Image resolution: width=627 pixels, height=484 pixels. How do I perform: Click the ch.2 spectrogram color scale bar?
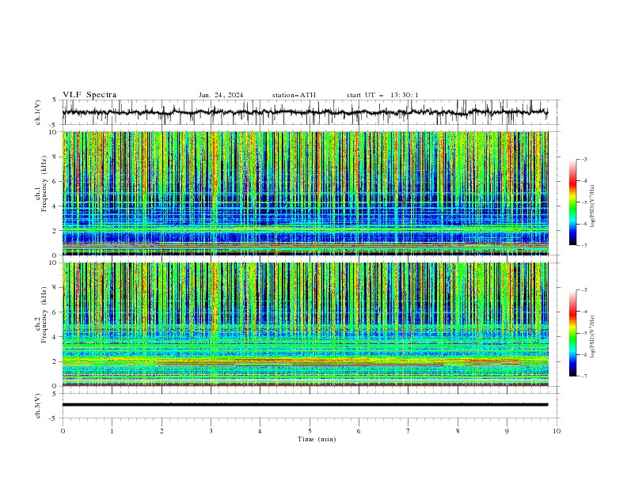tap(572, 333)
